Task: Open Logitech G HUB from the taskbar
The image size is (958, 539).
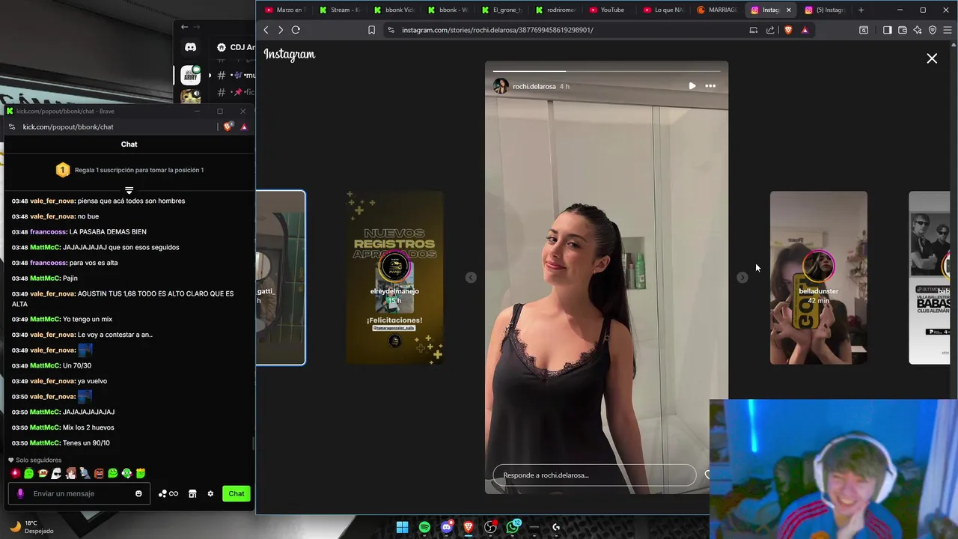Action: click(x=556, y=528)
